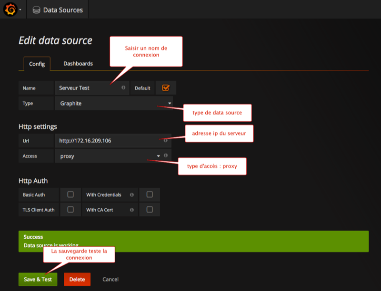Viewport: 381px width, 291px height.
Task: Click the Url input field
Action: (x=109, y=141)
